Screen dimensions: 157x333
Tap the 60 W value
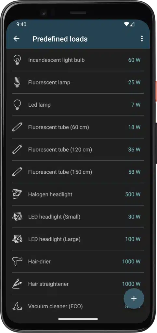point(134,60)
